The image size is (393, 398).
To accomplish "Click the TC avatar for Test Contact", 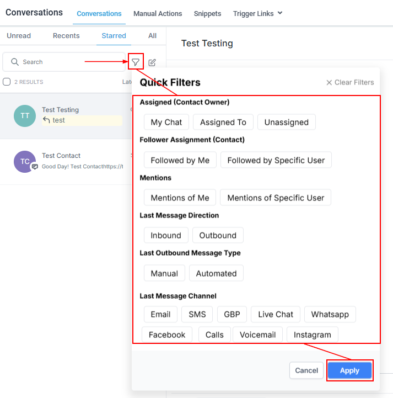I will pyautogui.click(x=25, y=162).
